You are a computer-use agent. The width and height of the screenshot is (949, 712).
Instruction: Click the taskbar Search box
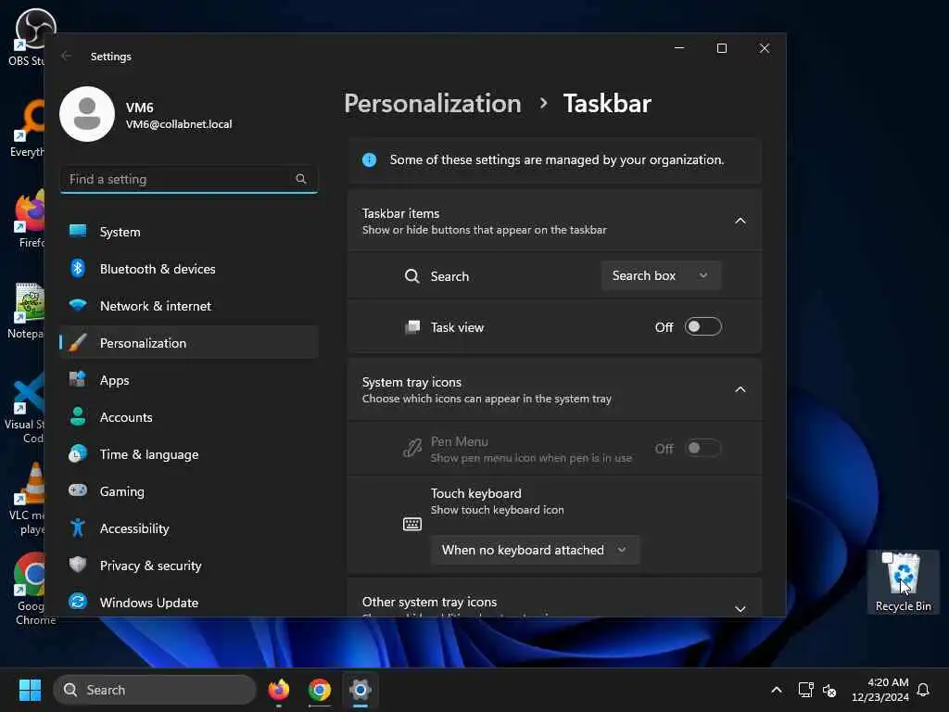[155, 690]
